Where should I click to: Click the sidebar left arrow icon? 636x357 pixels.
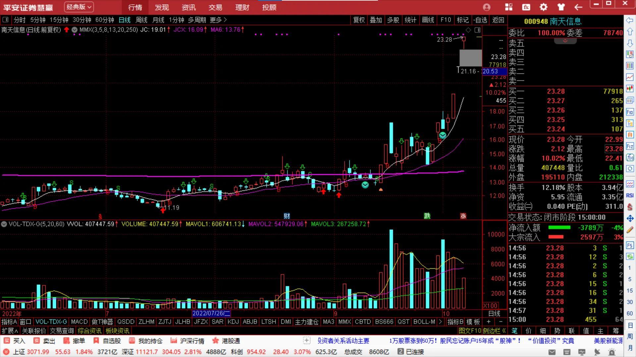(x=630, y=20)
